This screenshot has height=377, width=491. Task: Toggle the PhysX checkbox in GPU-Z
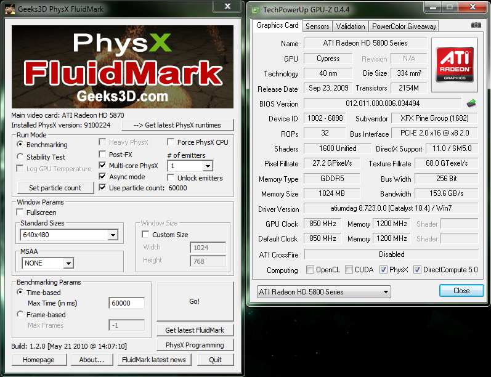(383, 270)
